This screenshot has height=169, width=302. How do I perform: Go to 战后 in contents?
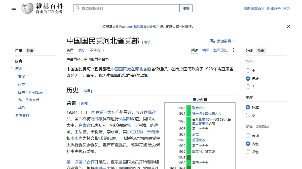point(22,108)
